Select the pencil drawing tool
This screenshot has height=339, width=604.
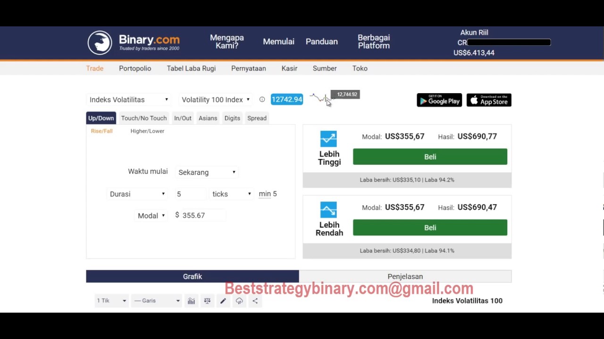(x=223, y=301)
